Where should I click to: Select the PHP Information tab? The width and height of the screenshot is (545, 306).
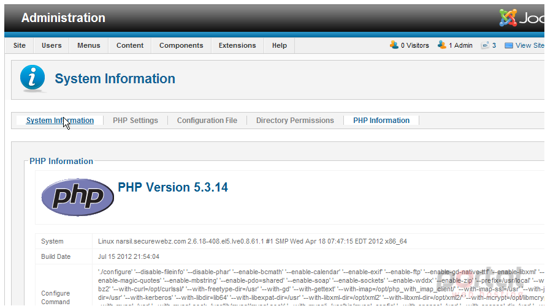point(381,121)
